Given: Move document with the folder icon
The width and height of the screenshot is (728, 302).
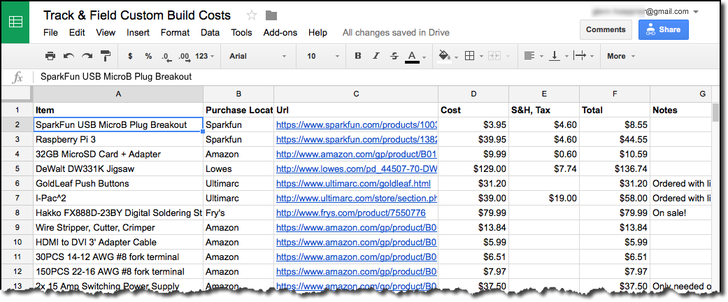Looking at the screenshot, I should pos(271,15).
